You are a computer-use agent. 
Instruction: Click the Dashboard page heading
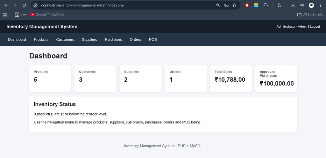pos(48,56)
